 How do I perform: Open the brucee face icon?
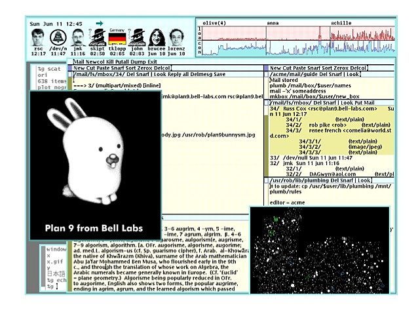click(157, 37)
